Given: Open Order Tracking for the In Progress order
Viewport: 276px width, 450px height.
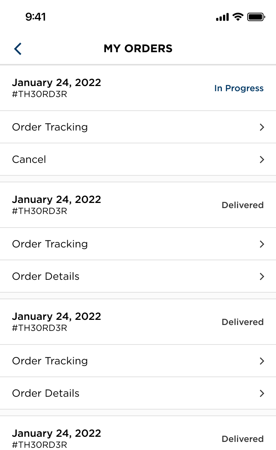Looking at the screenshot, I should click(x=50, y=127).
